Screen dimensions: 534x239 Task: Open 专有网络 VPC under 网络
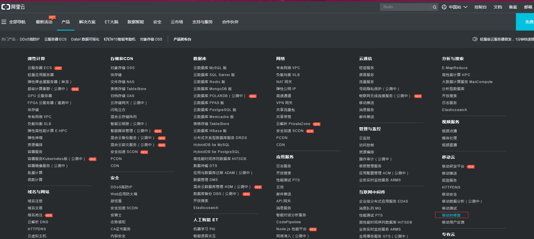pos(288,68)
